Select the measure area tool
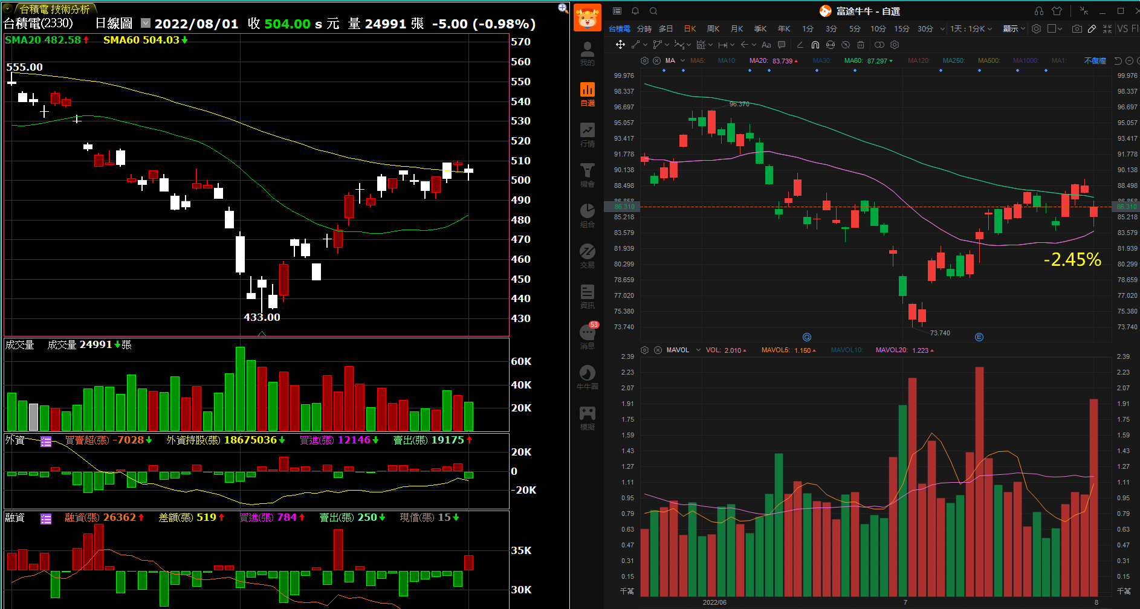The height and width of the screenshot is (609, 1140). pos(701,45)
